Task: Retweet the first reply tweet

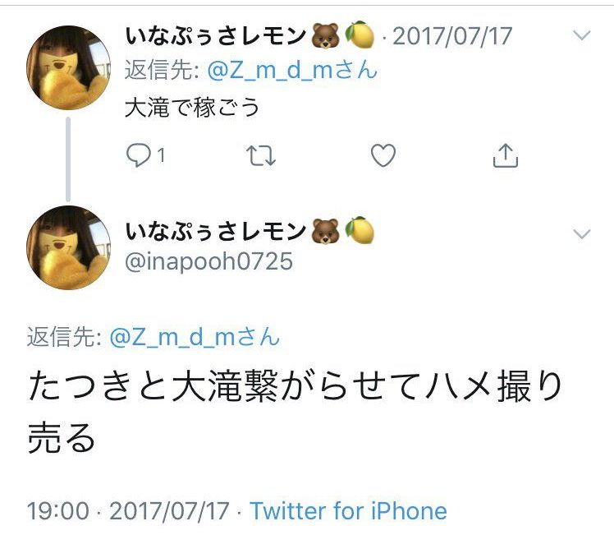Action: [x=261, y=155]
